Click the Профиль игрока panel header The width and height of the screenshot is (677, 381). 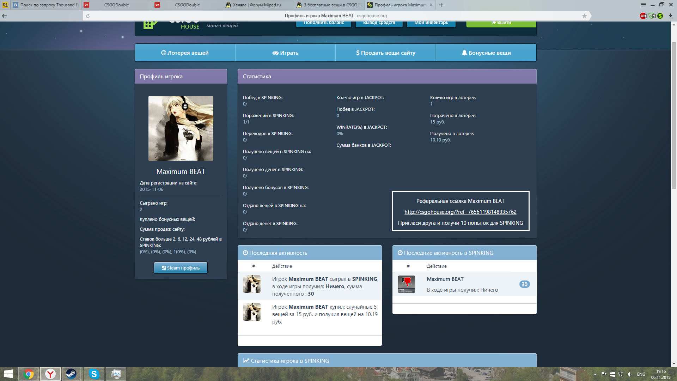pyautogui.click(x=181, y=77)
